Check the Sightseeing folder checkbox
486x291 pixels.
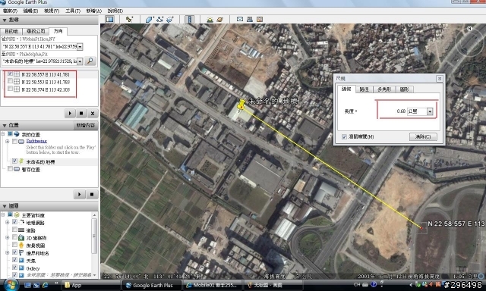coord(14,141)
